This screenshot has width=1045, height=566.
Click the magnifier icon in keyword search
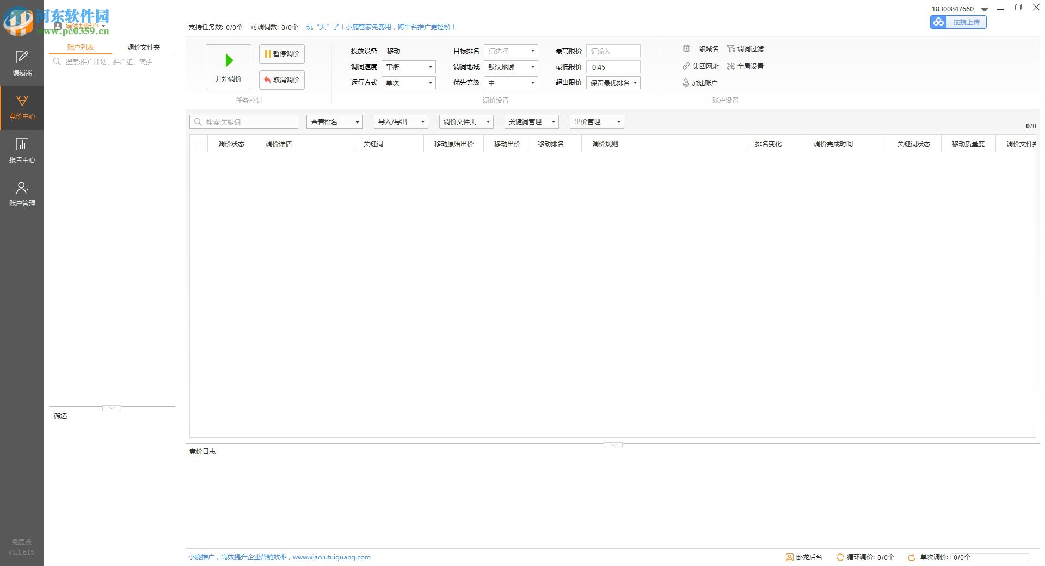coord(198,122)
